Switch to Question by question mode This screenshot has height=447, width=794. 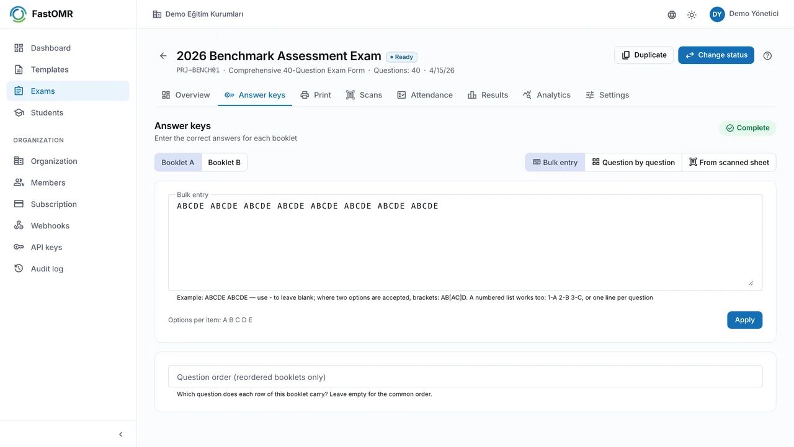[x=633, y=163]
